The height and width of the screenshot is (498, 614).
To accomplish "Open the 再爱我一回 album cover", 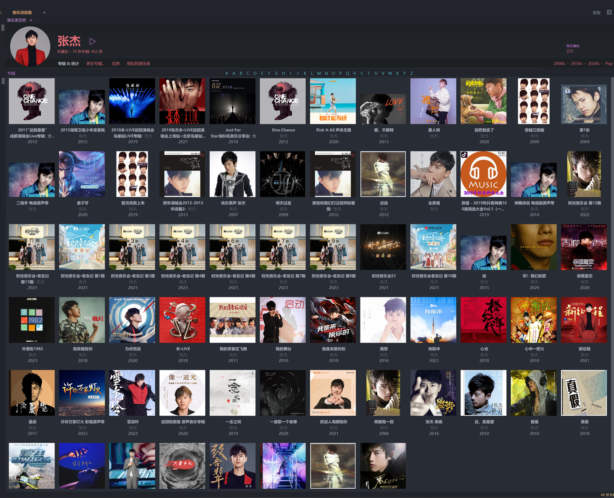I will 383,393.
